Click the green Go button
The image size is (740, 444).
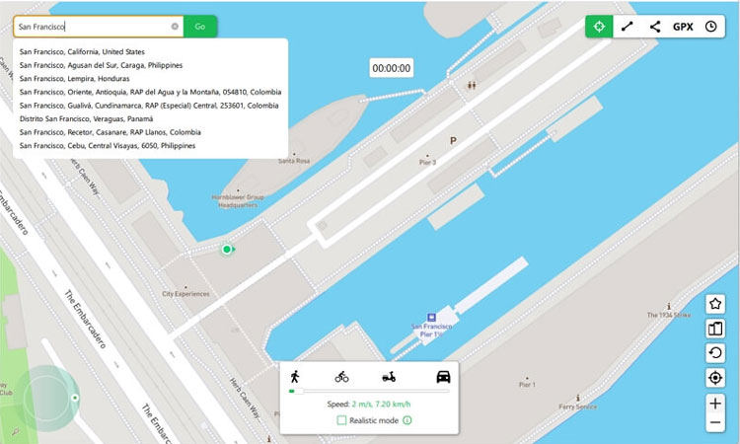tap(200, 27)
